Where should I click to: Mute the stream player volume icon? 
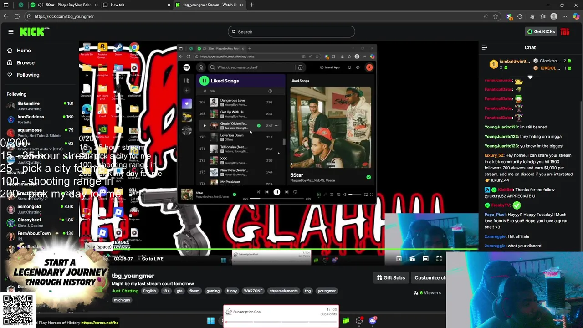[106, 259]
